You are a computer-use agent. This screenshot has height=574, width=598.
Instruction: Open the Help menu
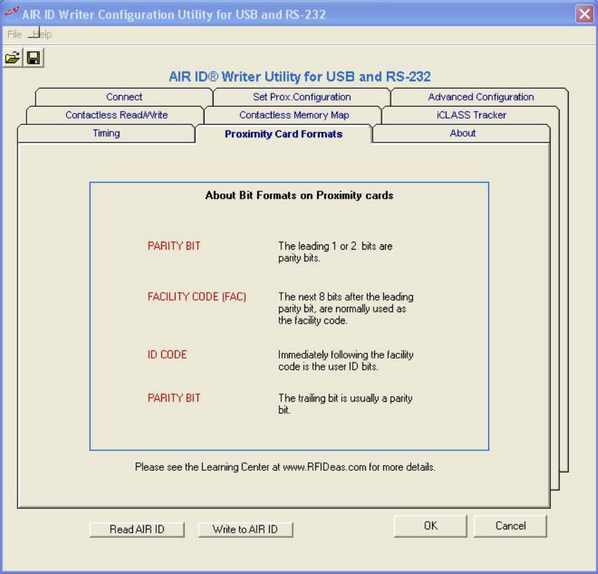[43, 34]
